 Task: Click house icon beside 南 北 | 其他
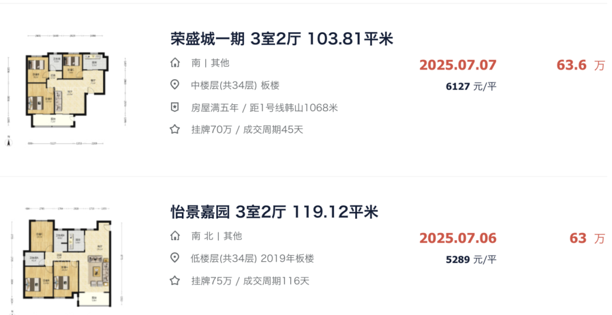175,236
